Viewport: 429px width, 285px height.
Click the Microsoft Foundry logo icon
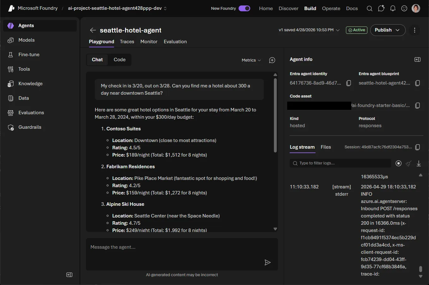click(11, 8)
